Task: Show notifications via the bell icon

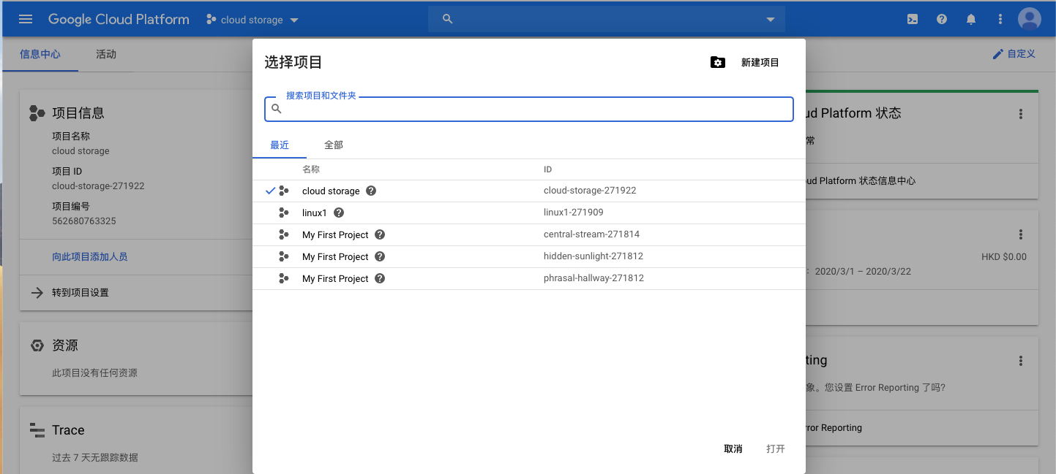Action: click(x=971, y=20)
